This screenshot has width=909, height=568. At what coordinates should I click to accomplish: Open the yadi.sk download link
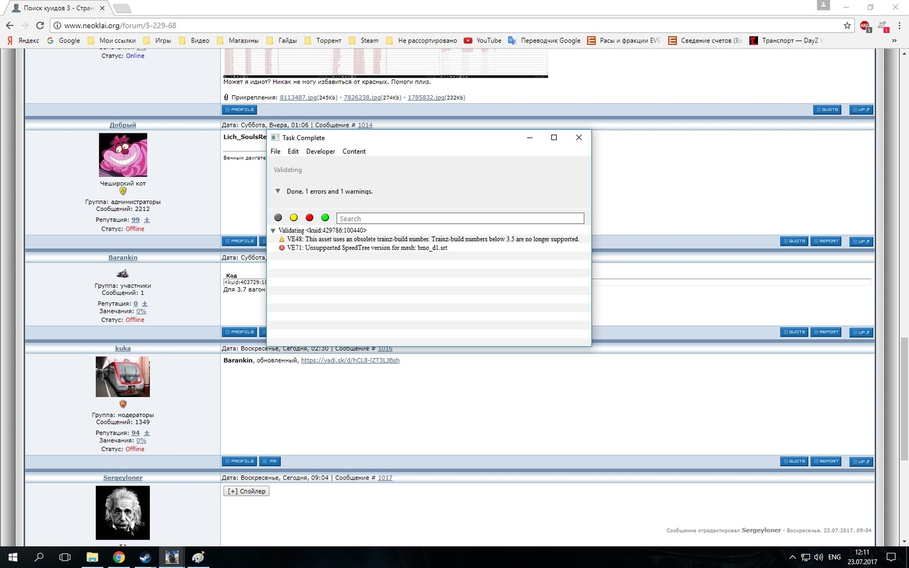[x=350, y=360]
